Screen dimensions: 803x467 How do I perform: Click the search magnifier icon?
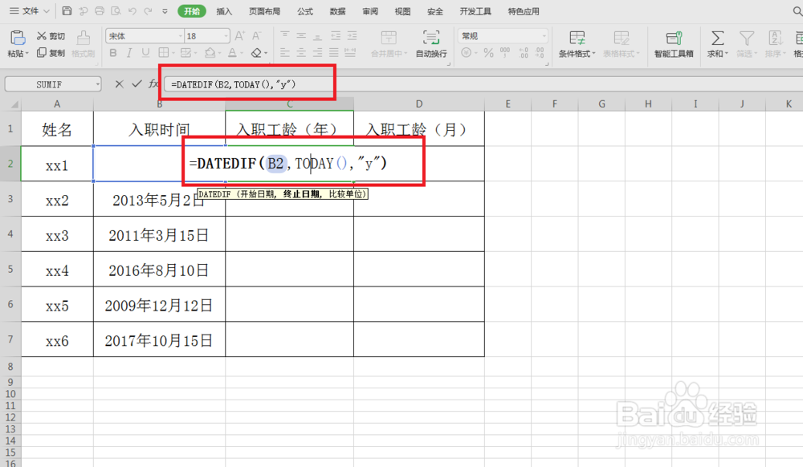tap(797, 10)
